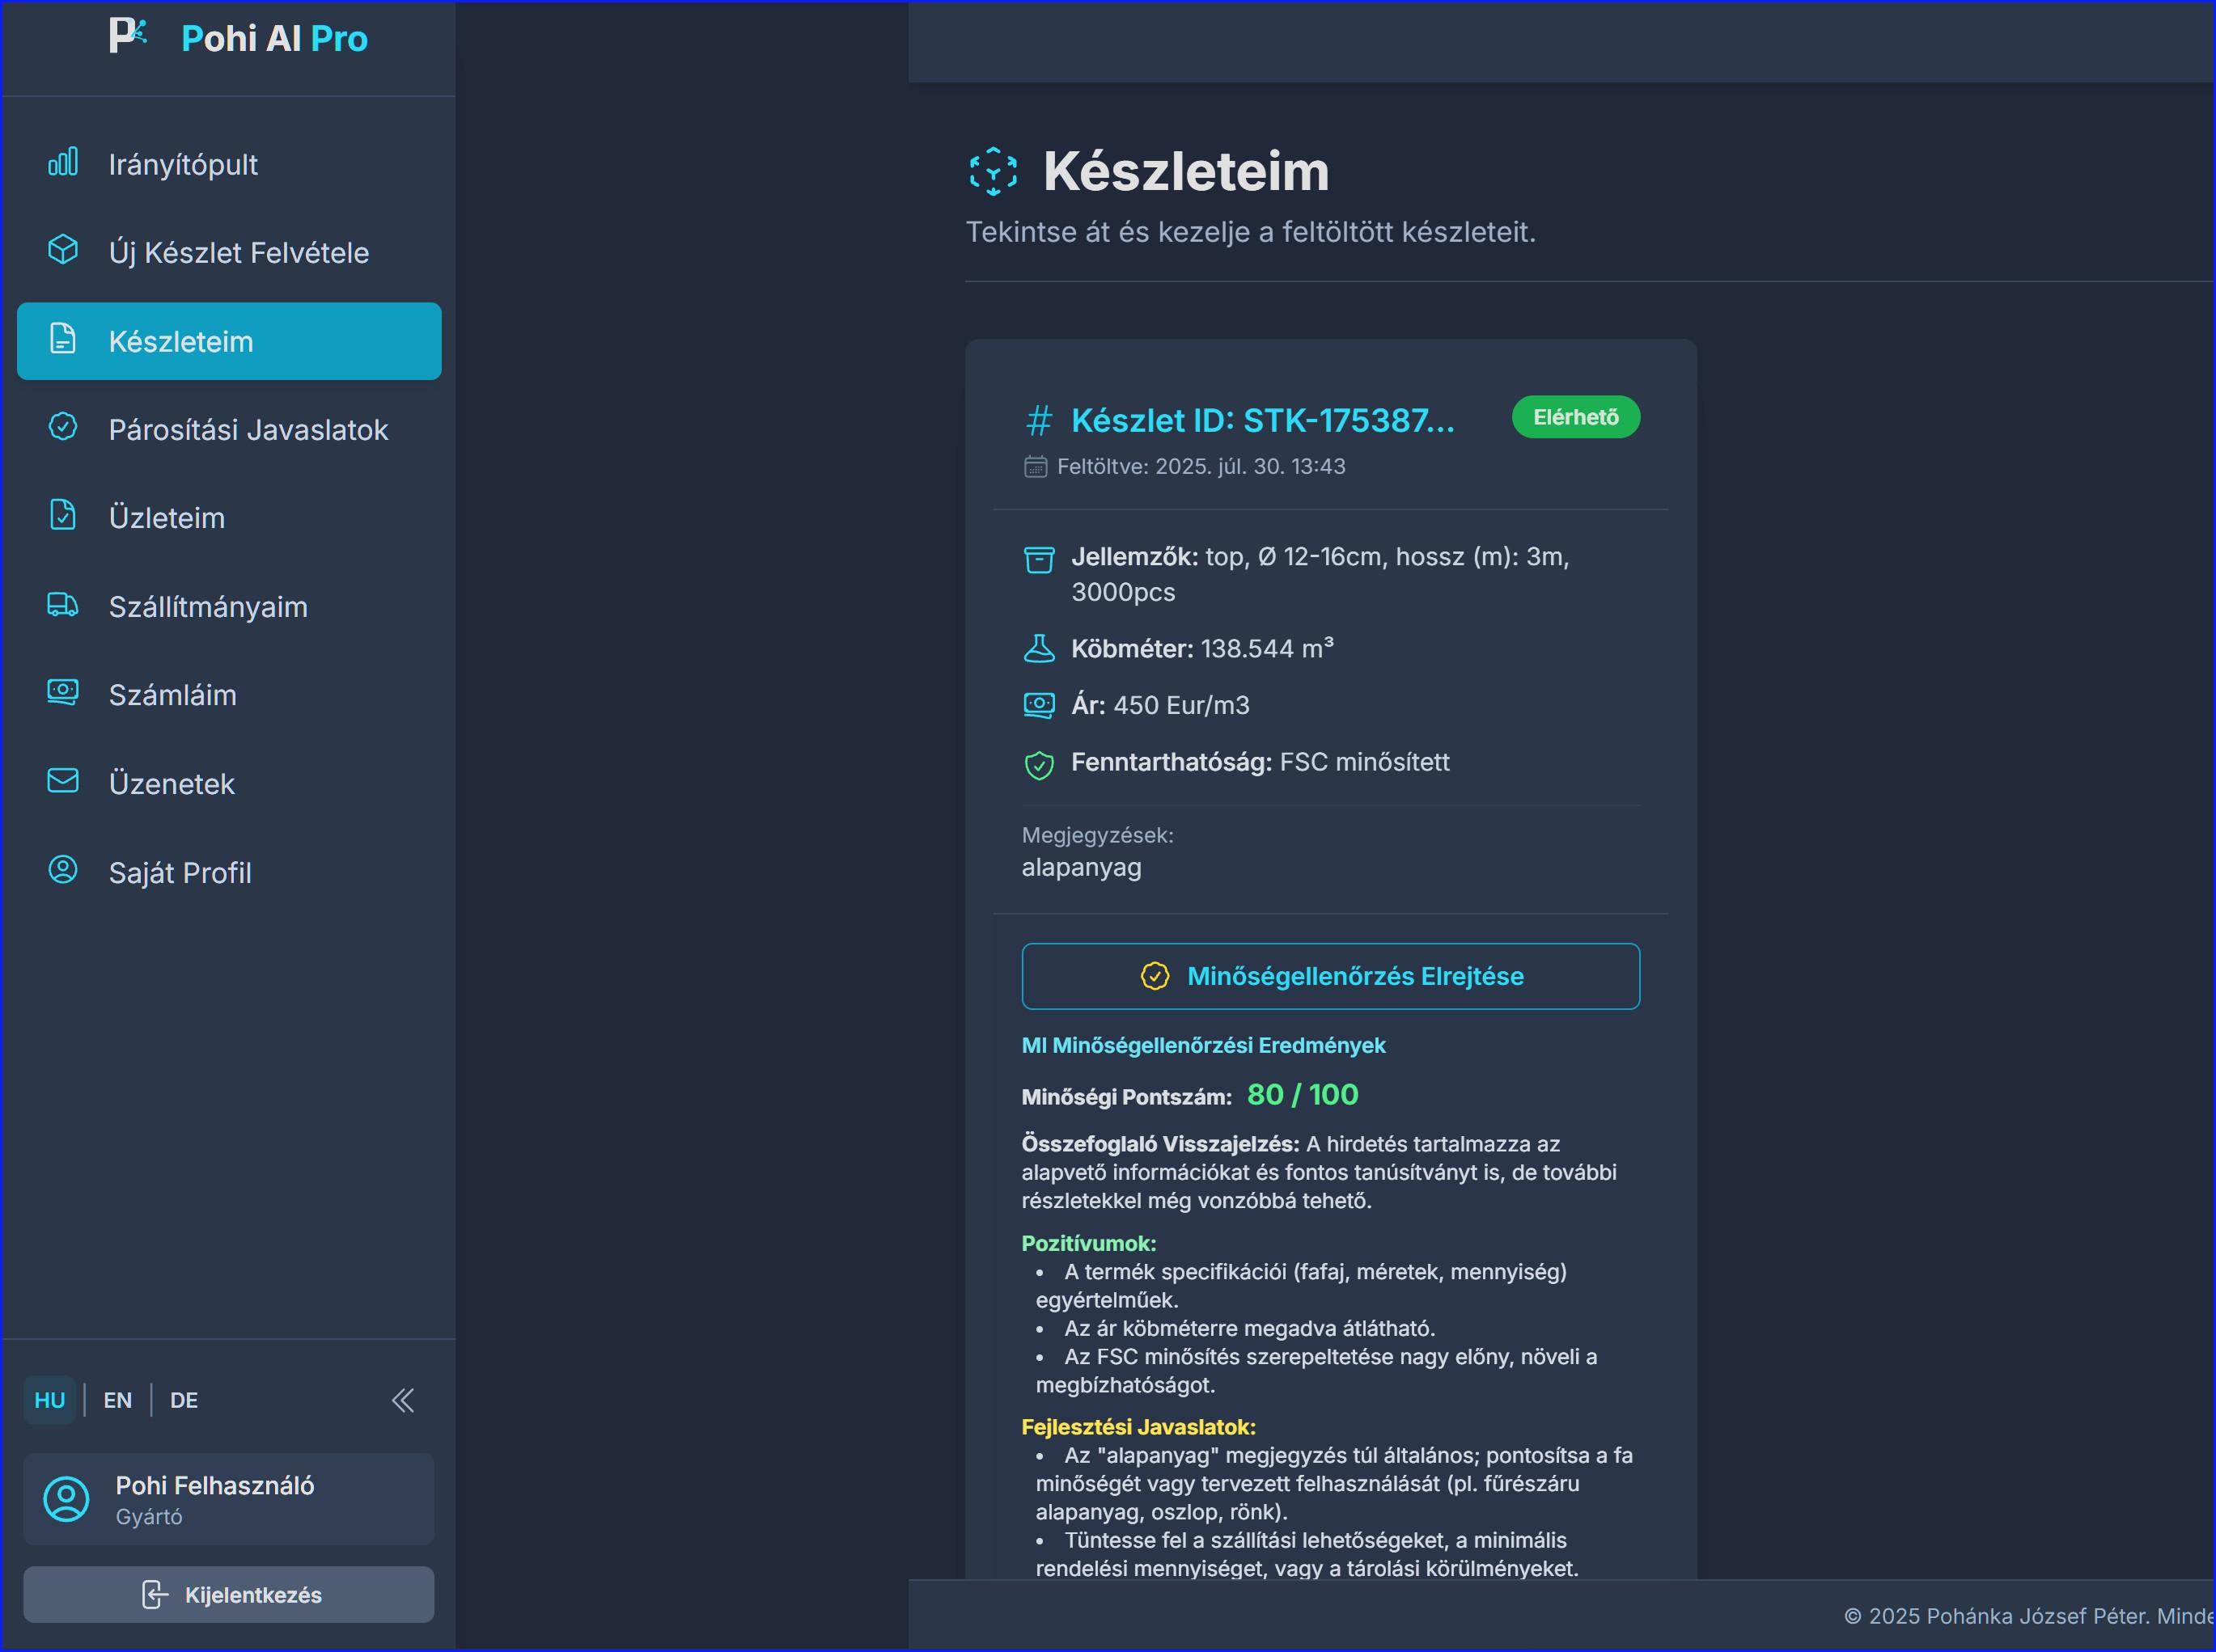Viewport: 2216px width, 1652px height.
Task: Select Készleteim in the sidebar
Action: pos(228,341)
